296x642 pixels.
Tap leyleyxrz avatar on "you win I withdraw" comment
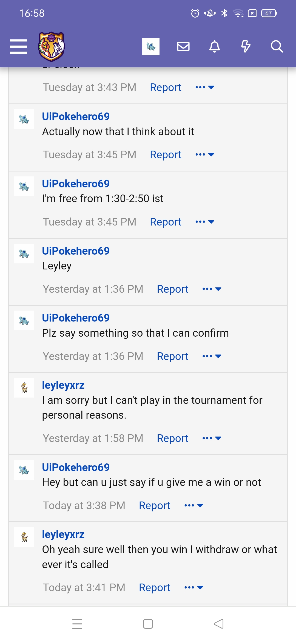click(24, 537)
